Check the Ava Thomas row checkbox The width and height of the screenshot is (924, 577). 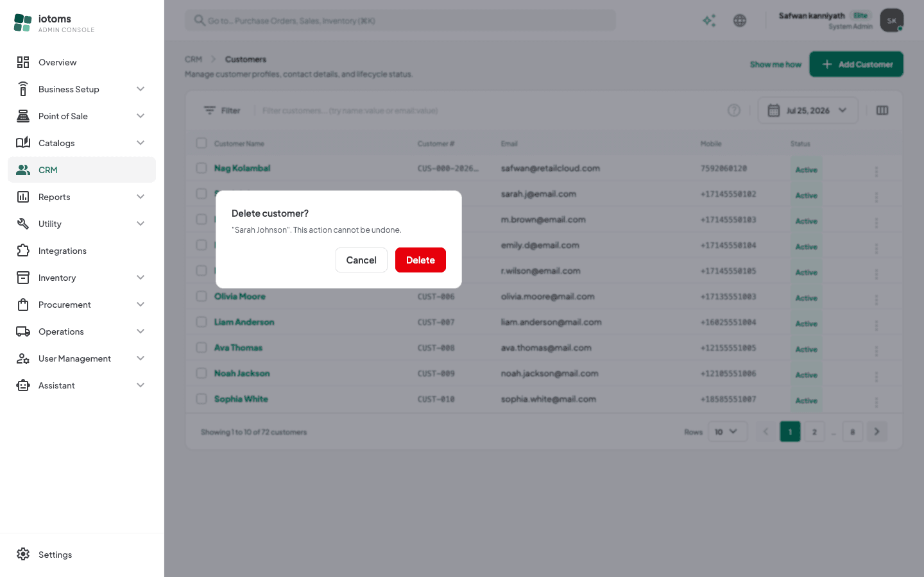click(x=201, y=347)
